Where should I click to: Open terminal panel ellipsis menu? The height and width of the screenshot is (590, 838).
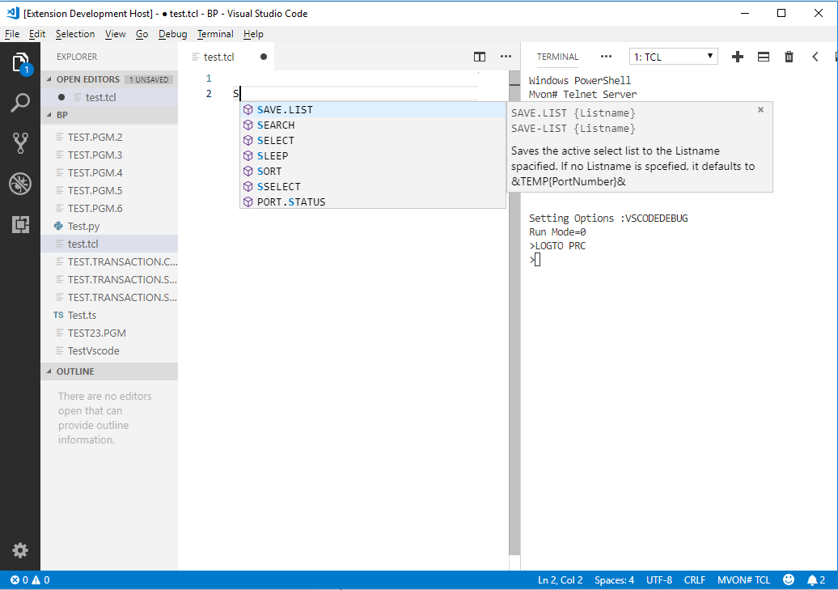pyautogui.click(x=606, y=56)
